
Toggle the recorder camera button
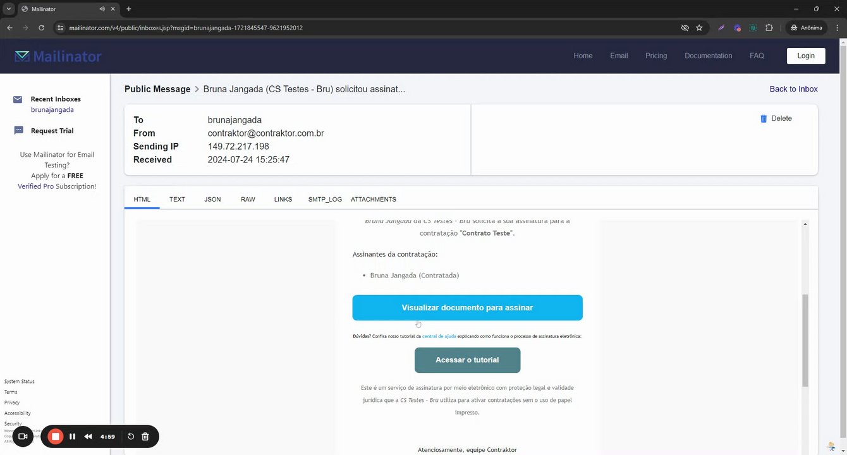[22, 436]
